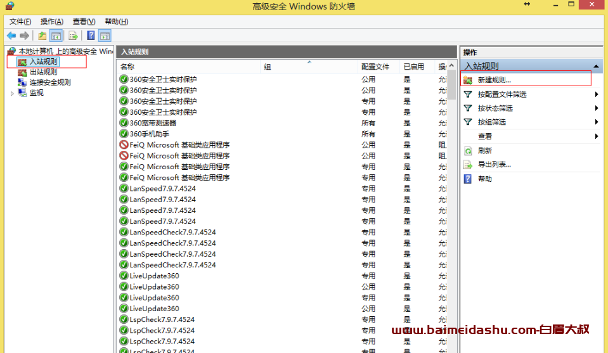Select the blocked FeiQ rule's red icon
The width and height of the screenshot is (608, 353).
point(124,144)
